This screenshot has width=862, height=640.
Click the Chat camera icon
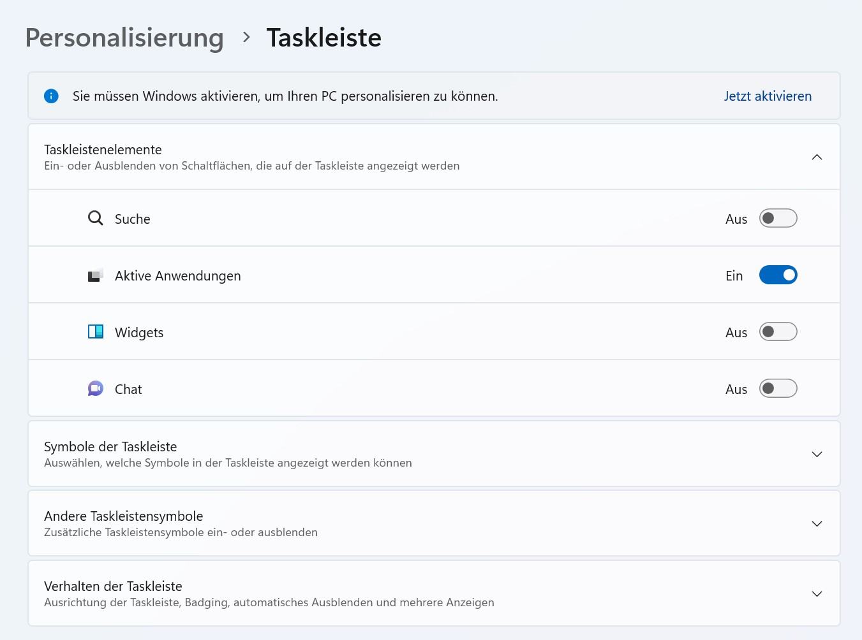click(95, 389)
